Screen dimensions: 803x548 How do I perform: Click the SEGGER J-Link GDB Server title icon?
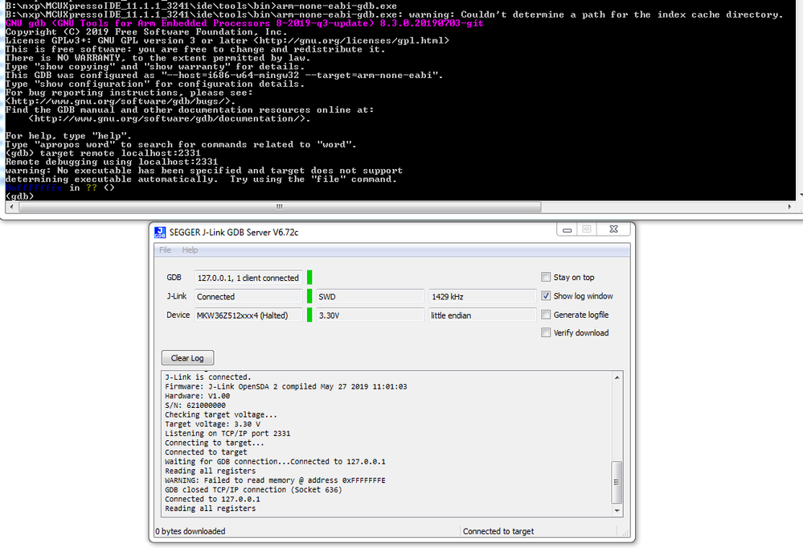point(160,233)
